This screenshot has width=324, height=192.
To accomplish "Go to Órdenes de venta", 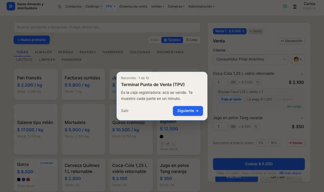I will click(133, 6).
